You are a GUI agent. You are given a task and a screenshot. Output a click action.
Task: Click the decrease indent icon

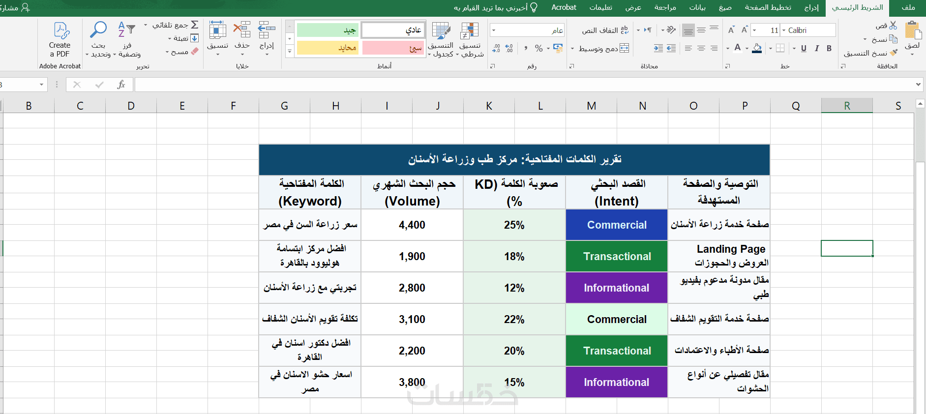click(x=671, y=48)
